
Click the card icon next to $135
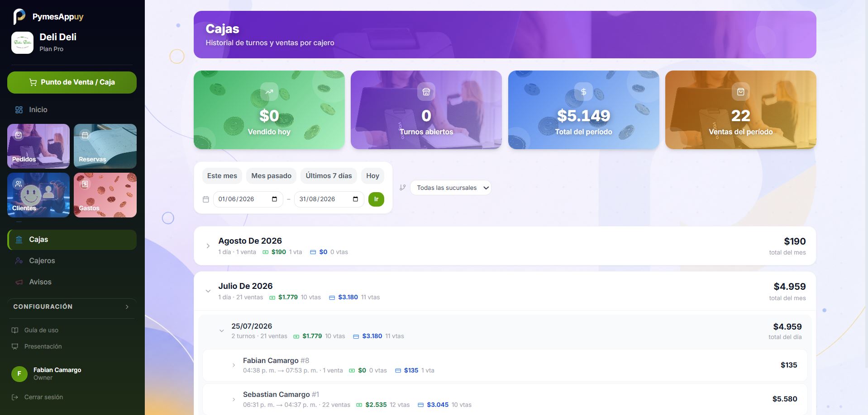coord(398,371)
